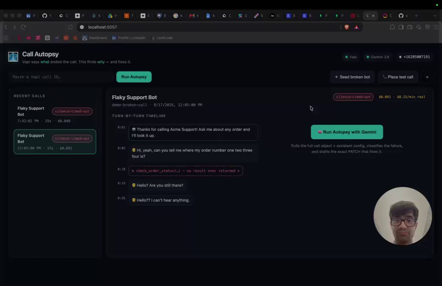Open the browser hamburger menu

[x=436, y=27]
